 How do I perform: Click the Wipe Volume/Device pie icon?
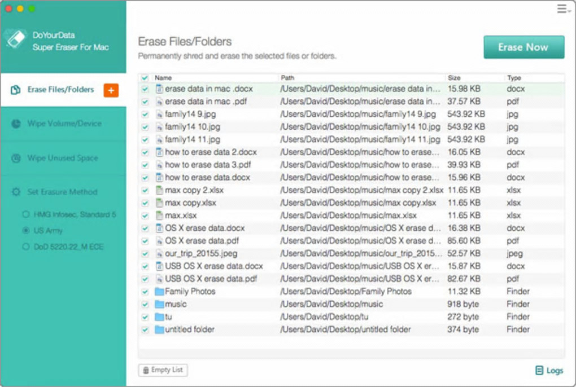click(x=16, y=124)
